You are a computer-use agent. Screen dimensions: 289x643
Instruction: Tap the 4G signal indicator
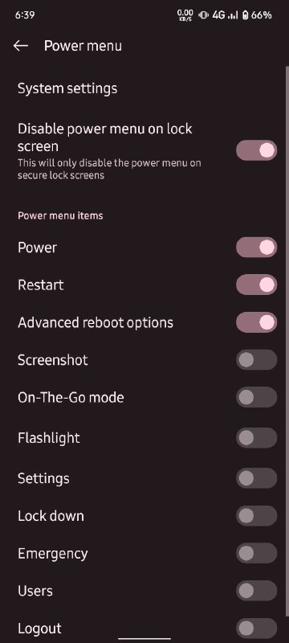(x=218, y=15)
